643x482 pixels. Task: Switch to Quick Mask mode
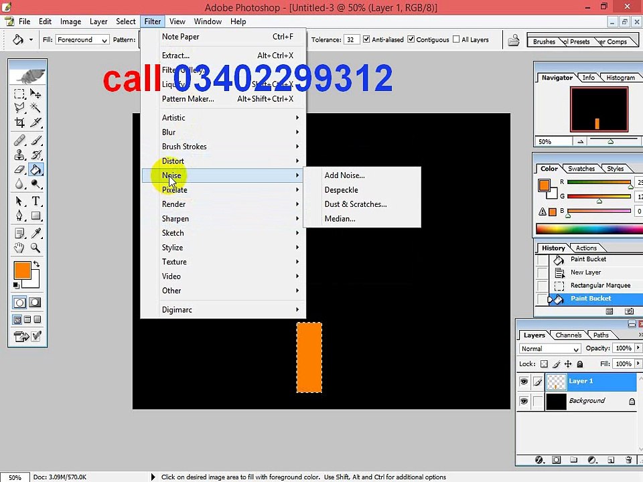(x=35, y=303)
